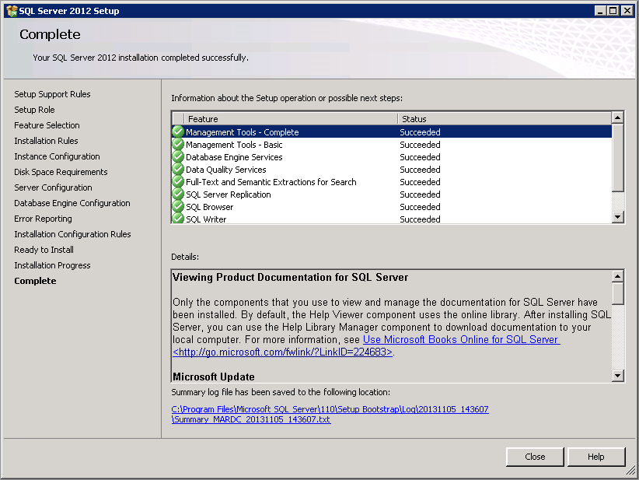639x480 pixels.
Task: Click the Help button
Action: point(596,457)
